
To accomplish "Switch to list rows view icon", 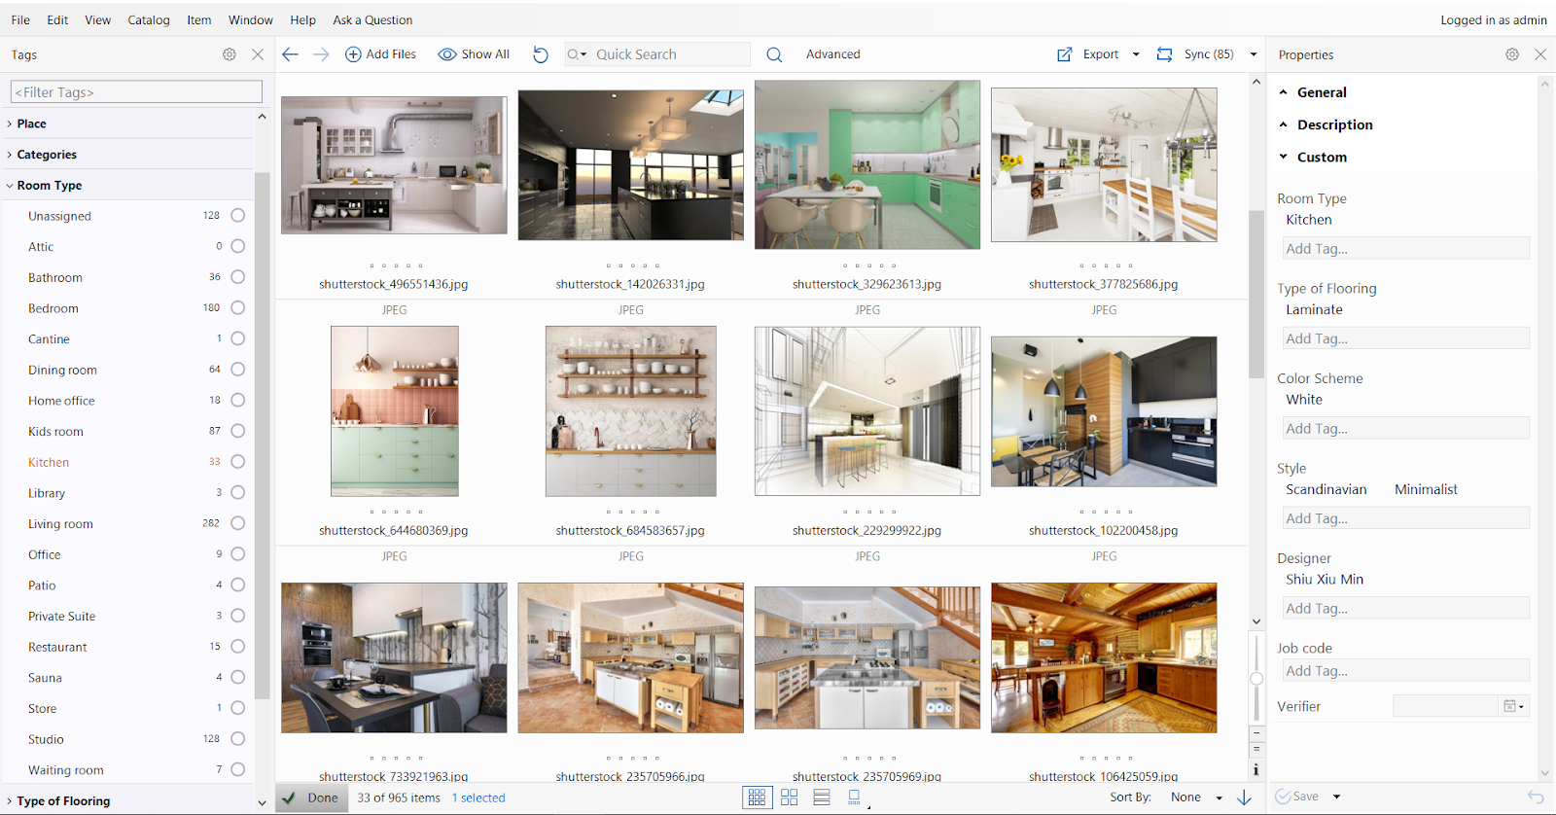I will coord(822,797).
